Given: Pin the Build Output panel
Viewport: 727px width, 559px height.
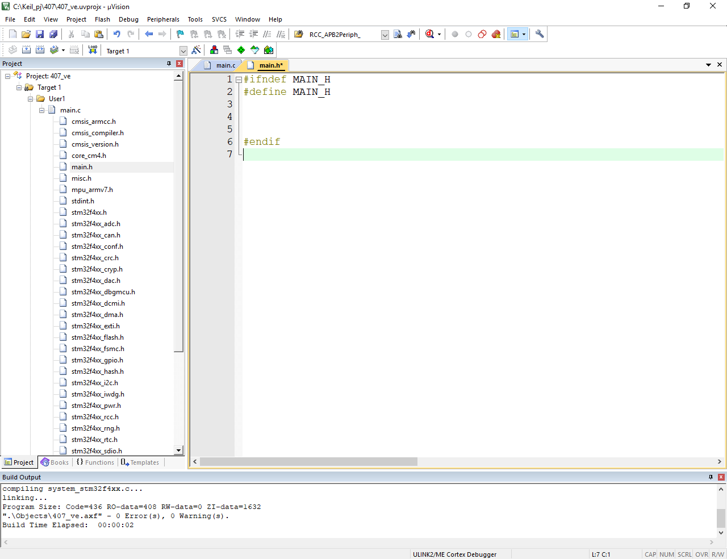Looking at the screenshot, I should pos(711,477).
